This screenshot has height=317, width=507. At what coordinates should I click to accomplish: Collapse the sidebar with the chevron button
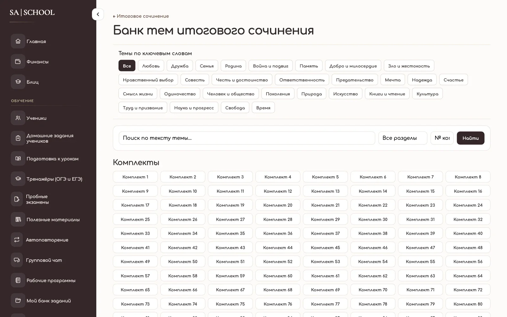98,14
